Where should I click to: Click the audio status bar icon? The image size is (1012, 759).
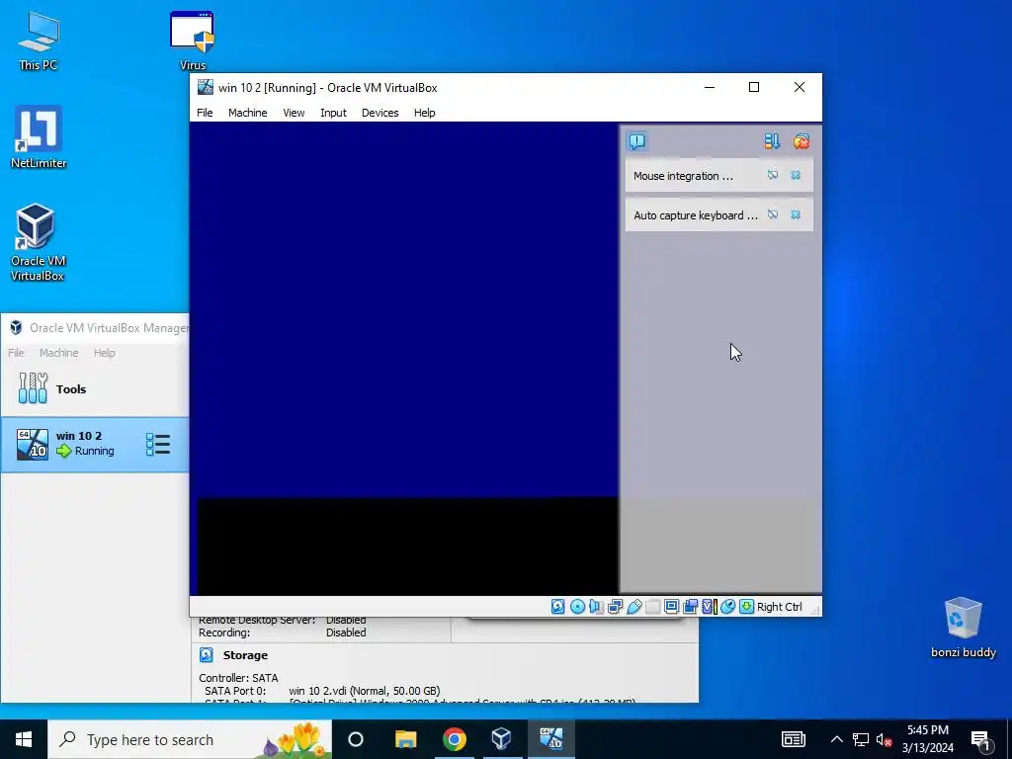click(596, 607)
